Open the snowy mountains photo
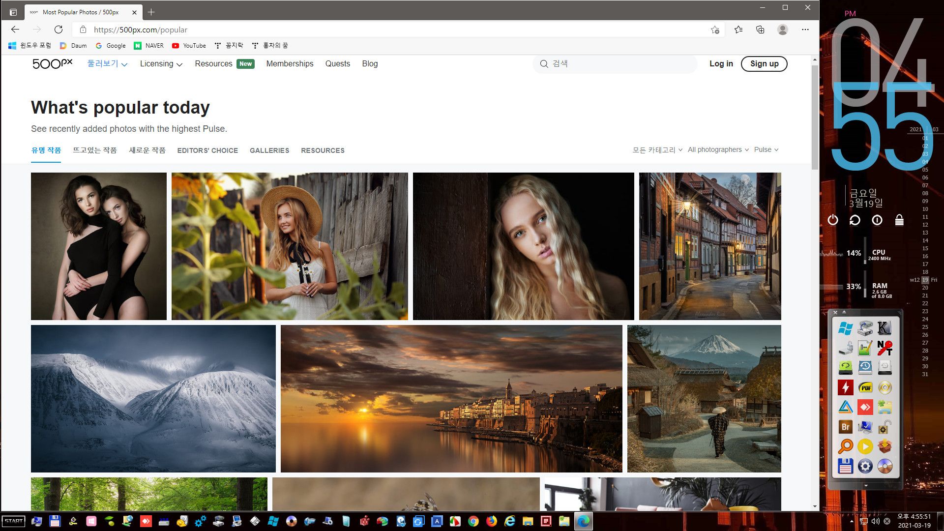Image resolution: width=944 pixels, height=531 pixels. click(x=153, y=399)
